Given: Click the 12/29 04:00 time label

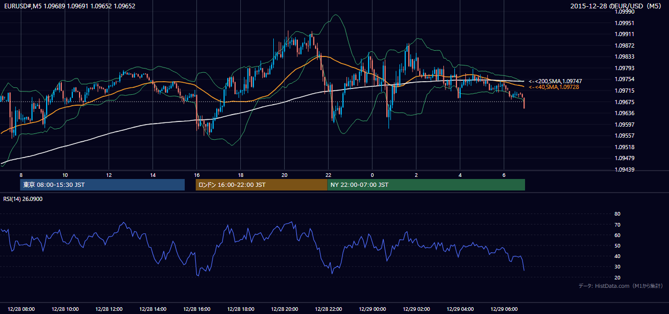Looking at the screenshot, I should pos(460,309).
